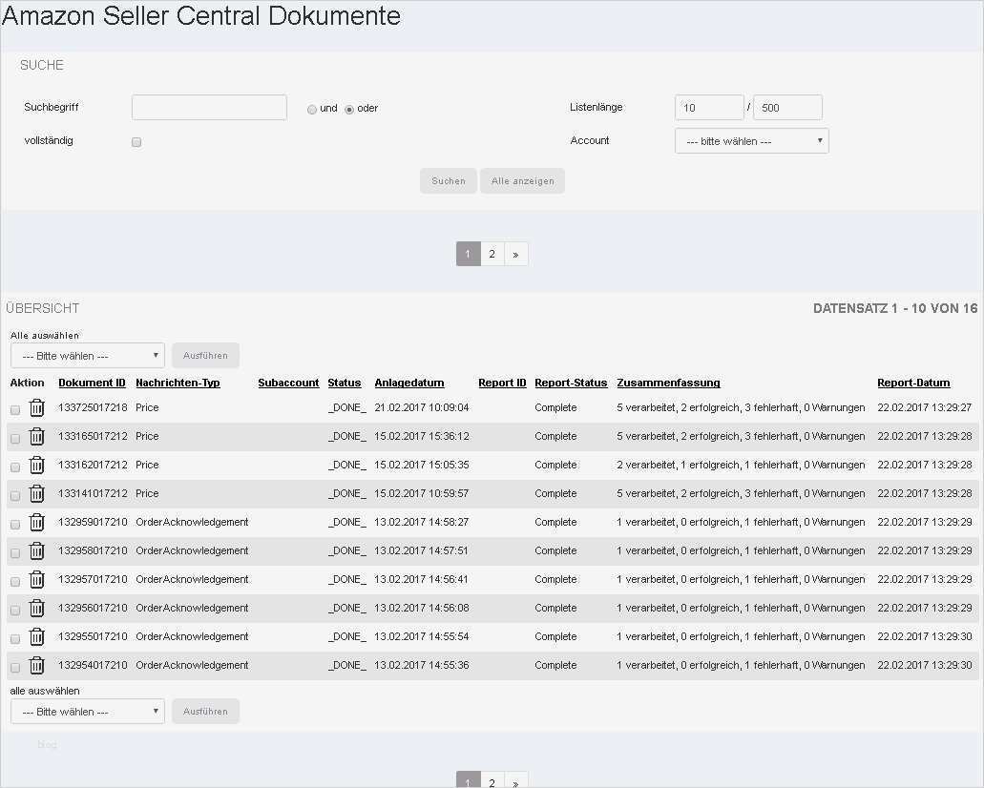Sort by Subaccount column

(288, 383)
